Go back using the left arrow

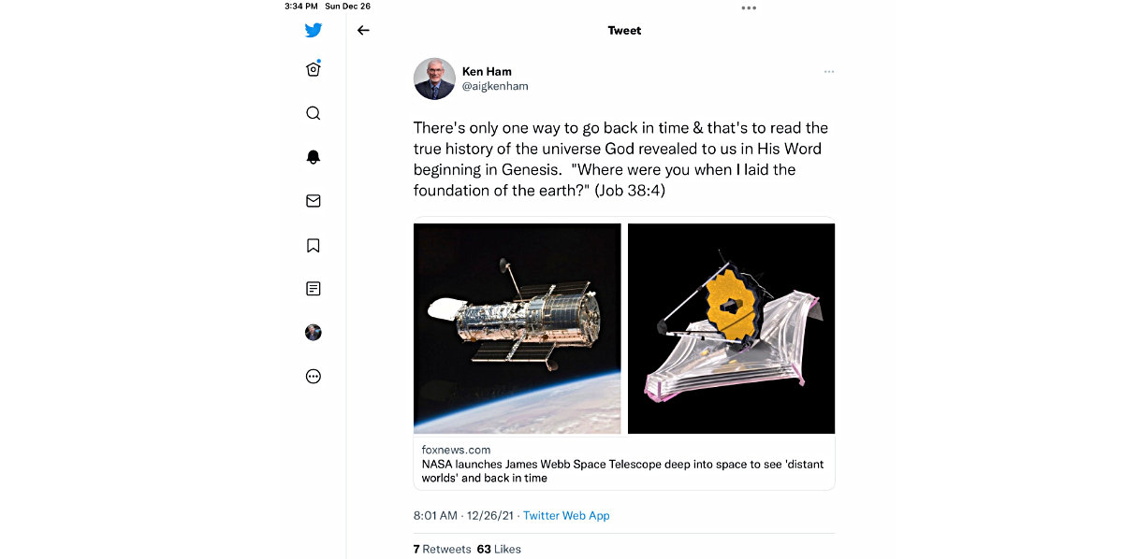pyautogui.click(x=363, y=30)
